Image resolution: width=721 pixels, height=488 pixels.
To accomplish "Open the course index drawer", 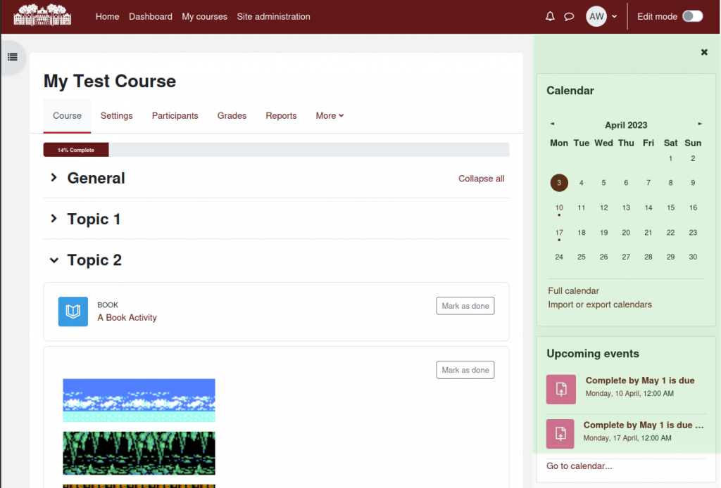I will (x=13, y=57).
